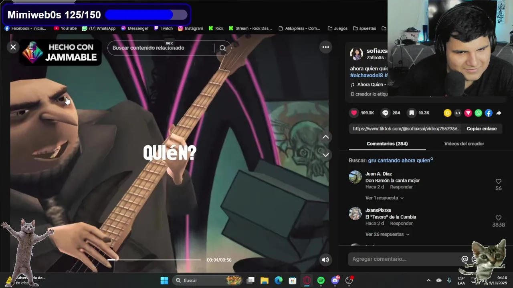Expand Ver 26 respuestas
The image size is (513, 288).
click(387, 234)
